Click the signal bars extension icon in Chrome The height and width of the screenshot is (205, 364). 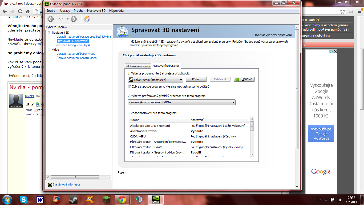tap(351, 11)
